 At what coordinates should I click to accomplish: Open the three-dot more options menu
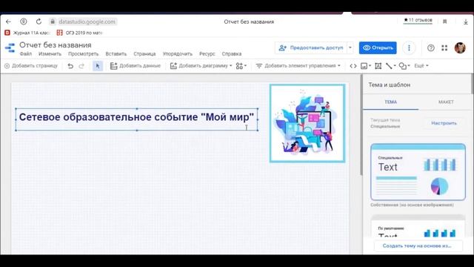[409, 47]
